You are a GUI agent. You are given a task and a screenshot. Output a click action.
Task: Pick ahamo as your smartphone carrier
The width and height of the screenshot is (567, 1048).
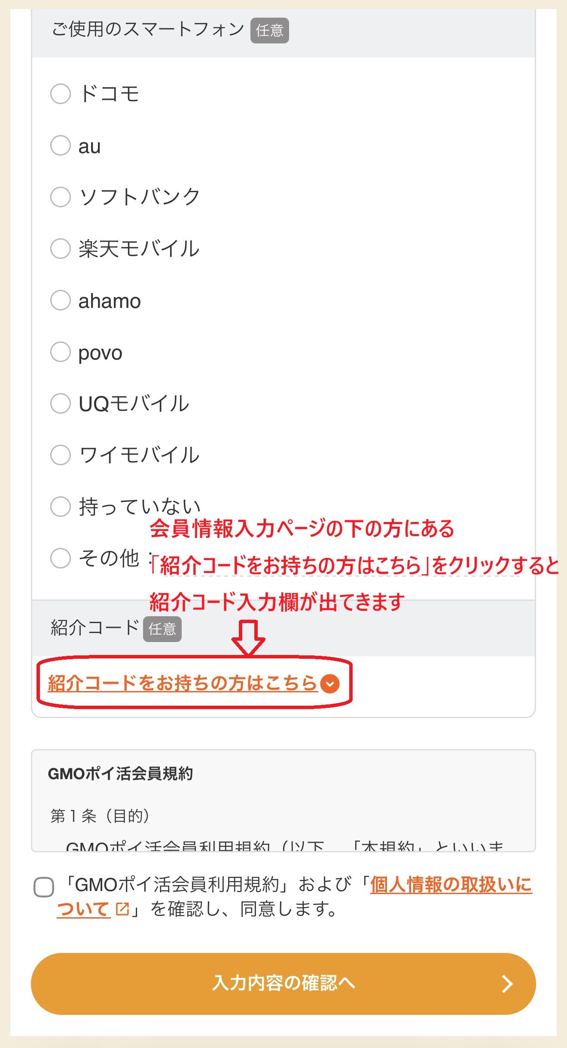click(61, 300)
